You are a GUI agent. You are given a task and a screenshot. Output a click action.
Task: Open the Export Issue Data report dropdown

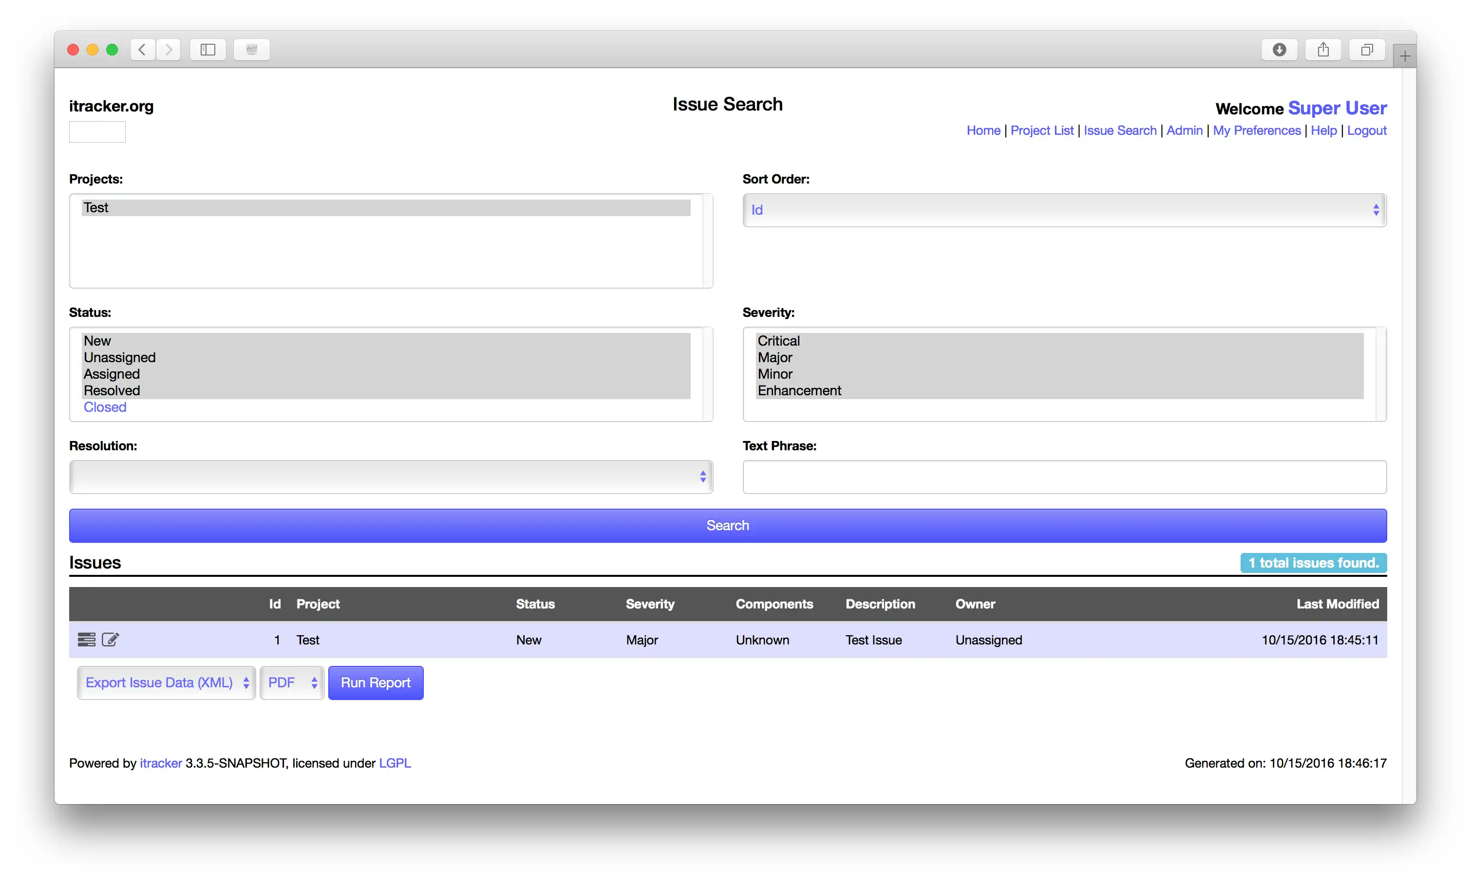coord(167,682)
